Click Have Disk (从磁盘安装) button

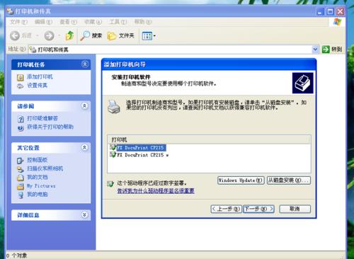289,180
